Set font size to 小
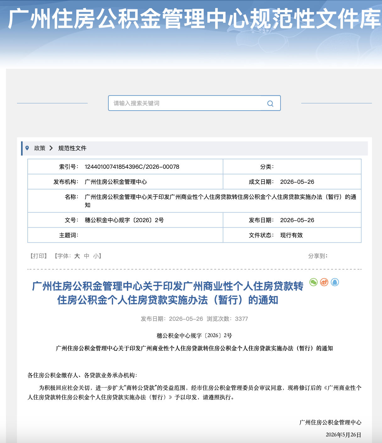Image resolution: width=382 pixels, height=443 pixels. point(96,256)
